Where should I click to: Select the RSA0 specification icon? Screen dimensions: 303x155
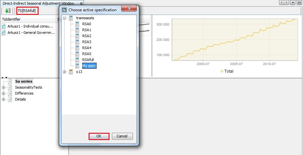coord(78,24)
